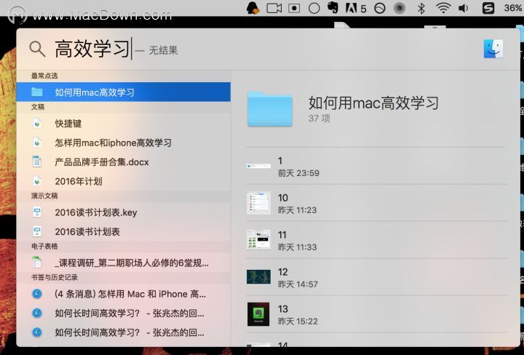524x355 pixels.
Task: Click the empty circle menu bar icon
Action: coord(314,8)
